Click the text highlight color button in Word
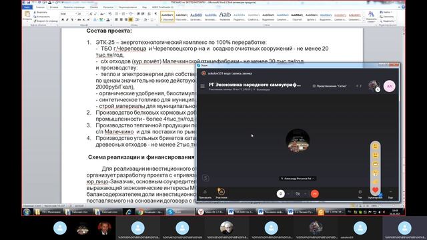This screenshot has width=427, height=240. point(101,19)
